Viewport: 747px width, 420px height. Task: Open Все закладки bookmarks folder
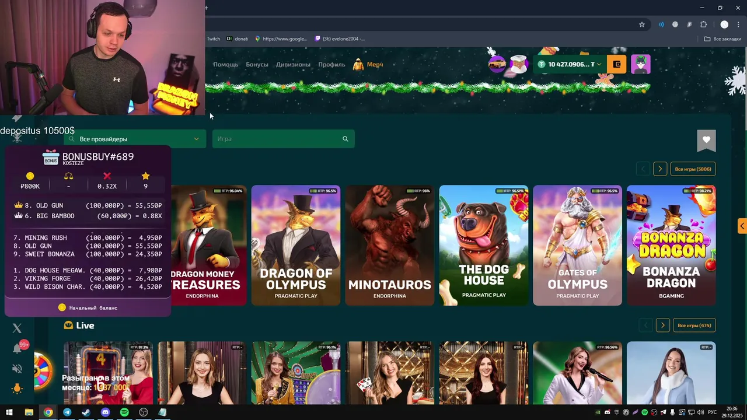[x=722, y=39]
